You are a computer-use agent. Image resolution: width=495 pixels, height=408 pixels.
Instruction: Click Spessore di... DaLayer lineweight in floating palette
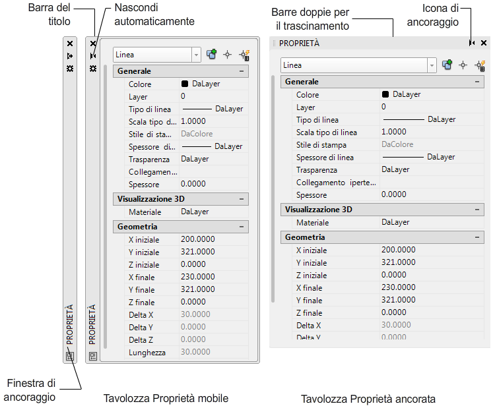(214, 146)
